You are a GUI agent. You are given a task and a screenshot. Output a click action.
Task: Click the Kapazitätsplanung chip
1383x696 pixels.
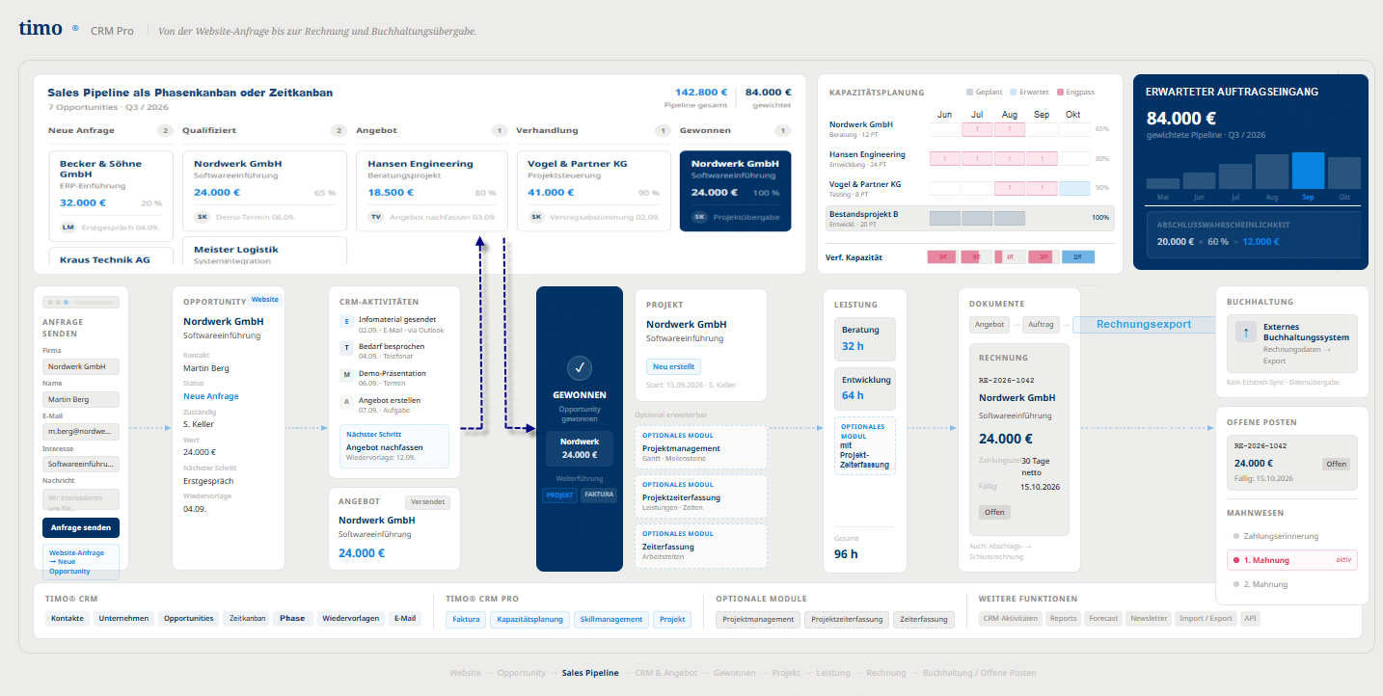click(529, 619)
